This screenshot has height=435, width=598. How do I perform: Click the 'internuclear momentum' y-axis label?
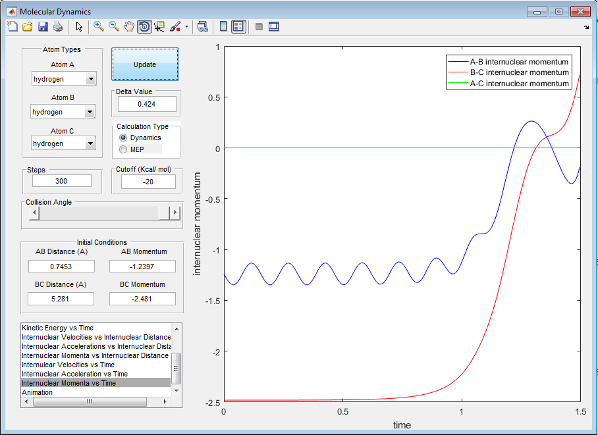(x=197, y=223)
